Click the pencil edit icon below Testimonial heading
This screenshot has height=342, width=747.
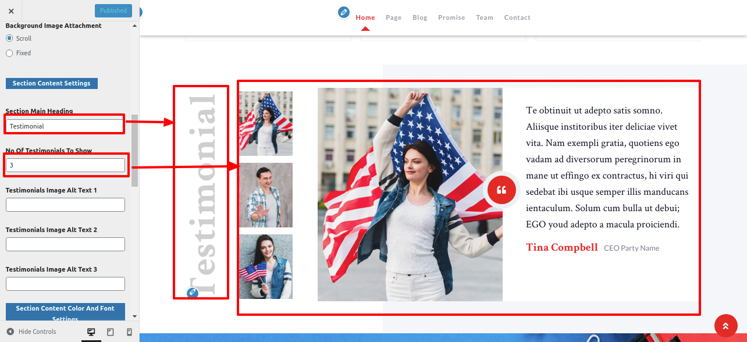pyautogui.click(x=193, y=293)
